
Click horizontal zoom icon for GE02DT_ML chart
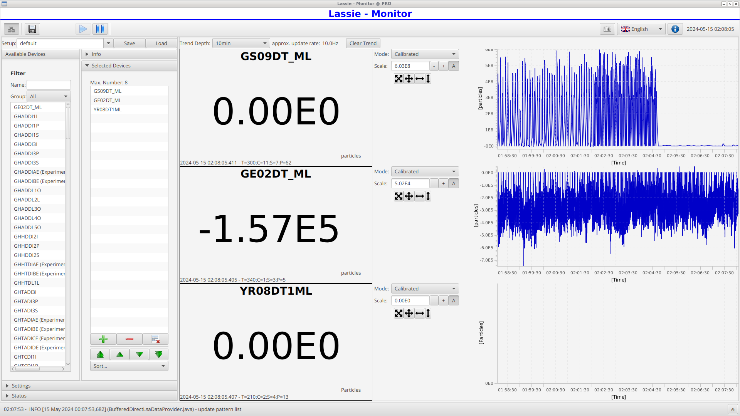click(x=420, y=196)
